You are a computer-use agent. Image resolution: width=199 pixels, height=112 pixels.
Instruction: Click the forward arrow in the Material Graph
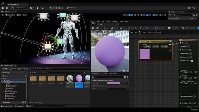pos(136,32)
